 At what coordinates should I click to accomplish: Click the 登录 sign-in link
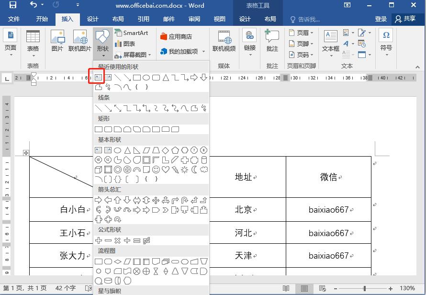click(381, 19)
